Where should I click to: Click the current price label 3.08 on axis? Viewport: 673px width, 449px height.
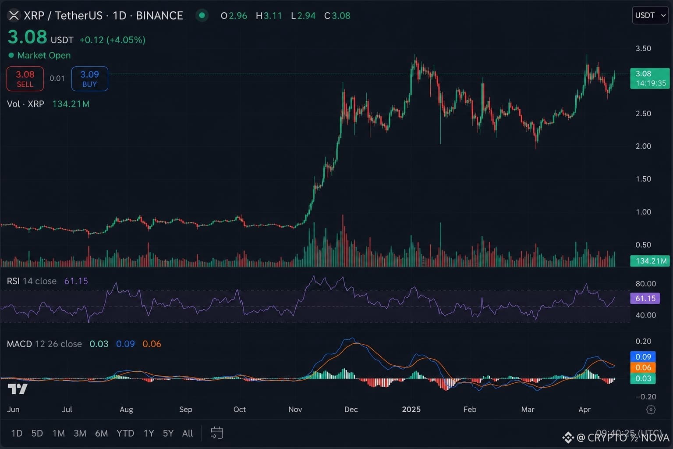(650, 78)
